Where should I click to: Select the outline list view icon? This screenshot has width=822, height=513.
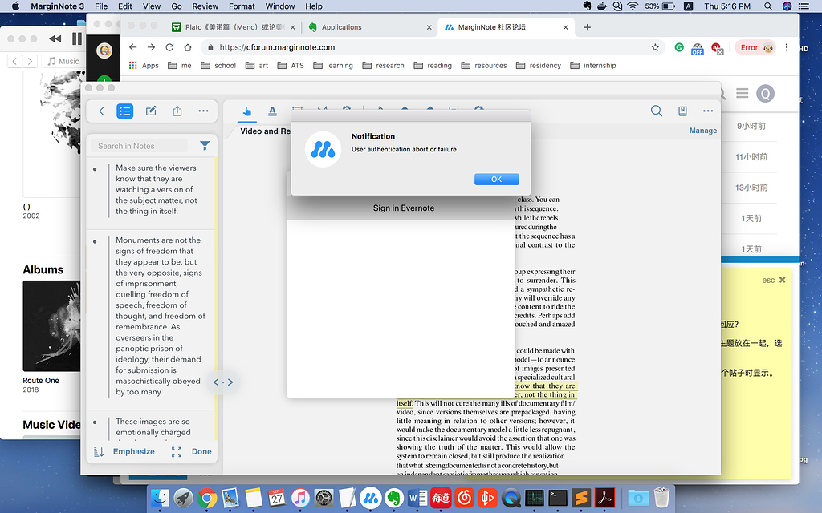coord(125,111)
